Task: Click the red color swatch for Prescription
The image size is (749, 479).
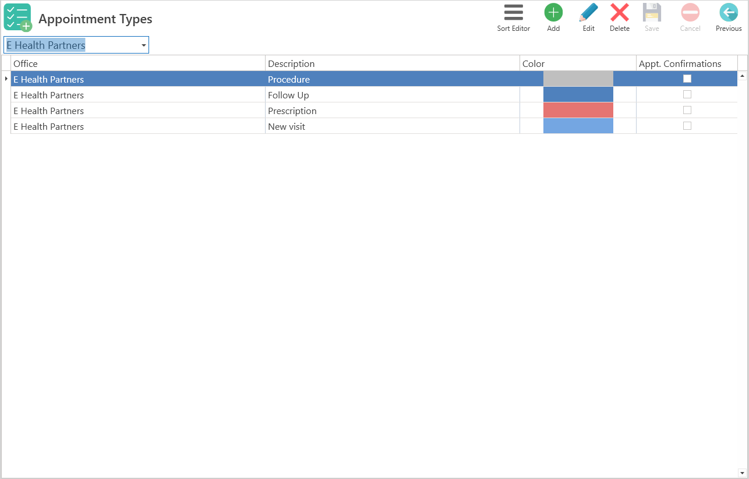Action: click(x=578, y=110)
